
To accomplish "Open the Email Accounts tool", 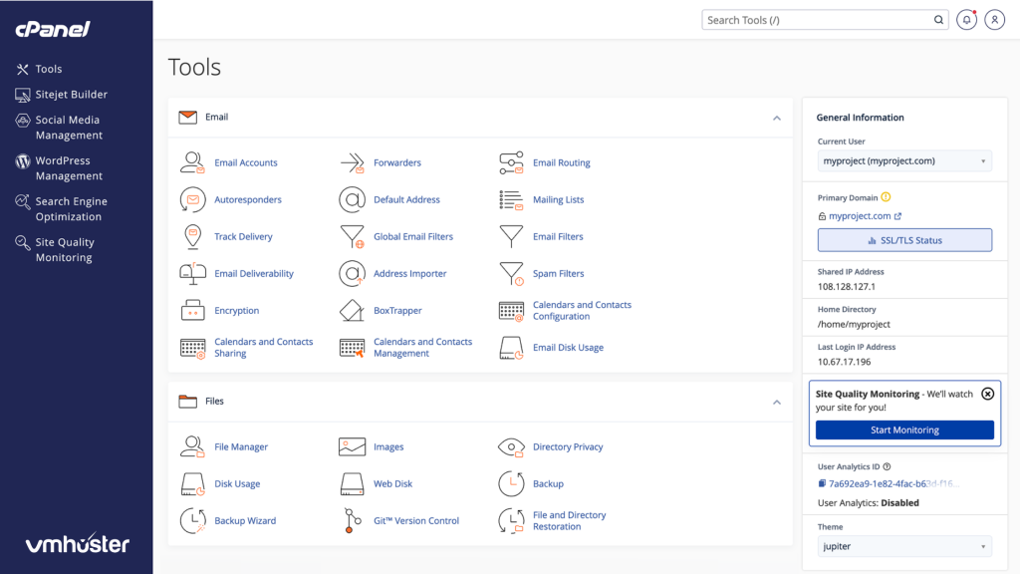I will tap(246, 162).
